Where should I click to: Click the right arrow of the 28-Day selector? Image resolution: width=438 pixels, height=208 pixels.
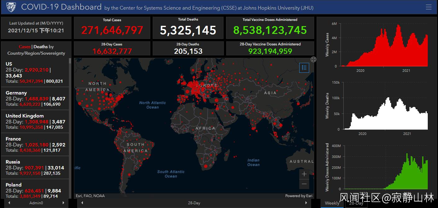(x=306, y=203)
